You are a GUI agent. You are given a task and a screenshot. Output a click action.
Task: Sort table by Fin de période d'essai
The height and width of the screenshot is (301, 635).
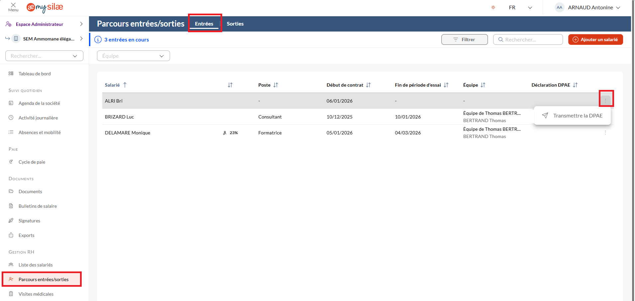tap(446, 85)
